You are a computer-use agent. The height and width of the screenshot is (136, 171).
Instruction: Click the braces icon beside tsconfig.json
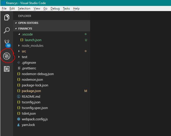(x=19, y=102)
